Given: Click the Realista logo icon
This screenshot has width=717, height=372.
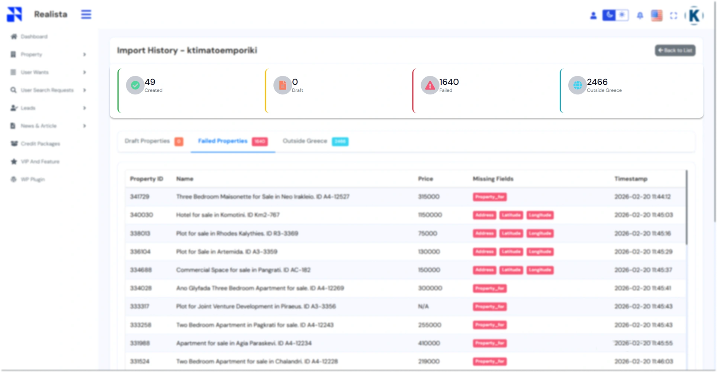Looking at the screenshot, I should [x=15, y=14].
